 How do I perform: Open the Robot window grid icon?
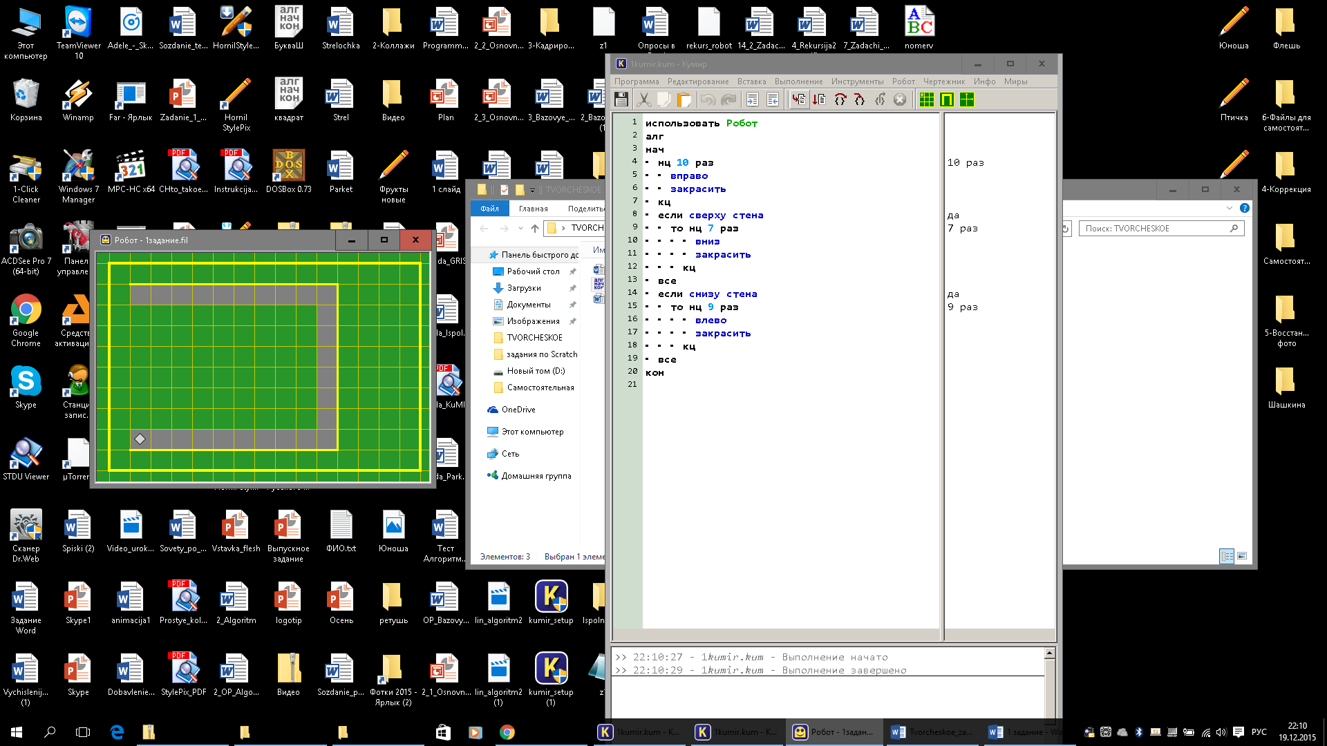tap(926, 99)
